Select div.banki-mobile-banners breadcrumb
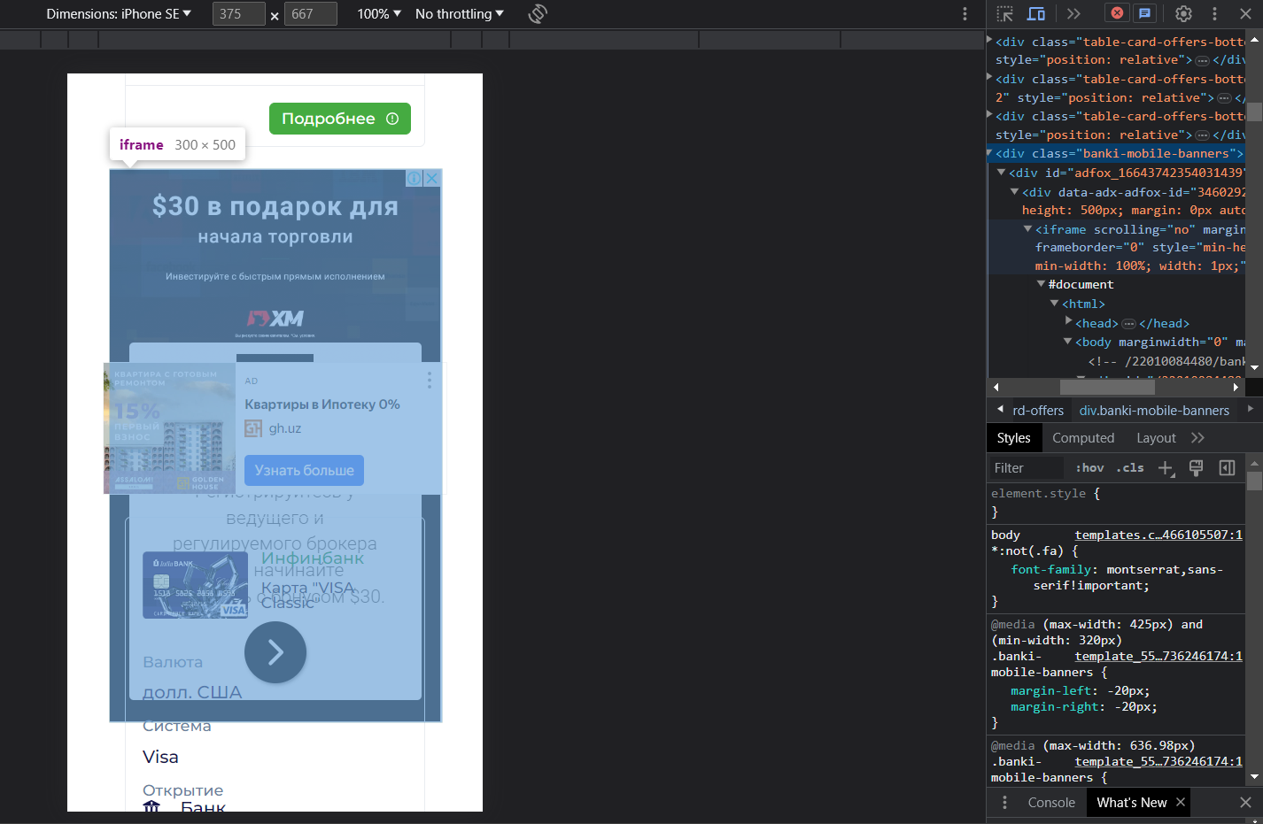Image resolution: width=1263 pixels, height=824 pixels. click(x=1154, y=411)
